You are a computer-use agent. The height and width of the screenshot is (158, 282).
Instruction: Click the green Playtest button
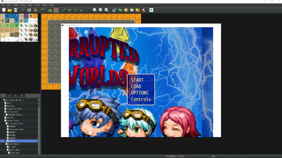tap(151, 10)
